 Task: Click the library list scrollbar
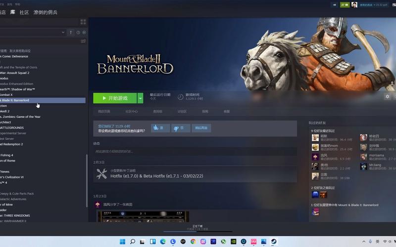(x=87, y=181)
